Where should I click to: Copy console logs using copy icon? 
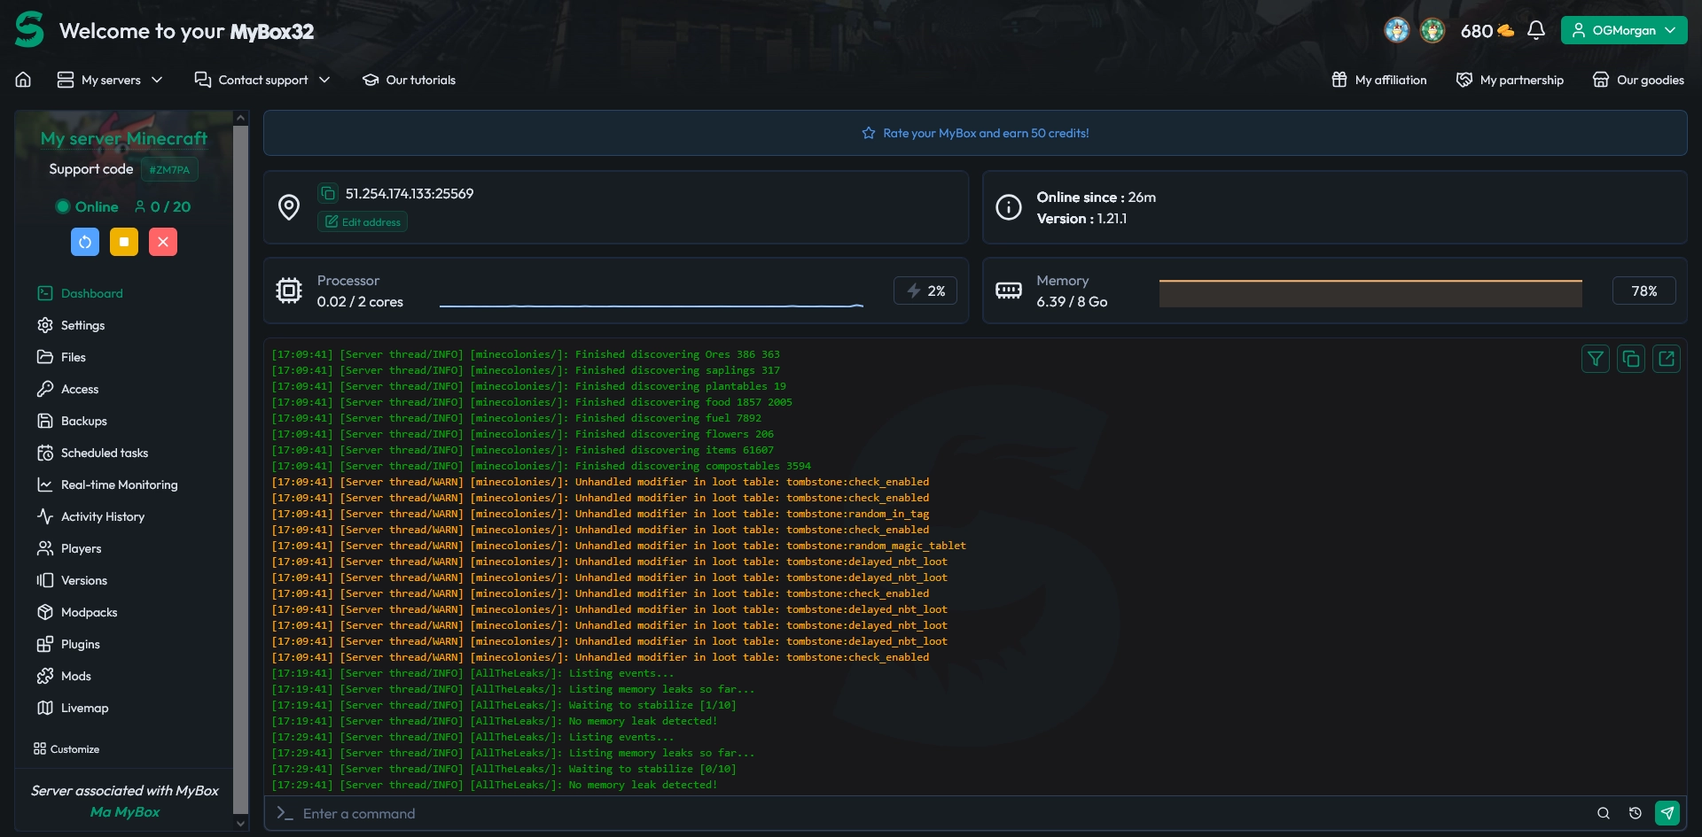click(1630, 359)
